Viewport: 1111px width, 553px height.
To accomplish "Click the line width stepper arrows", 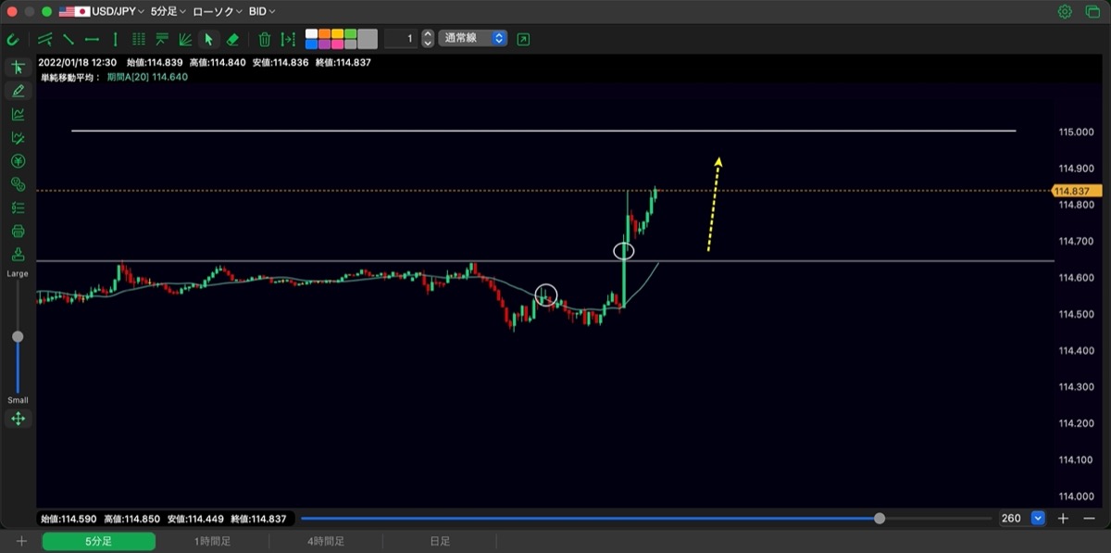I will click(x=427, y=39).
